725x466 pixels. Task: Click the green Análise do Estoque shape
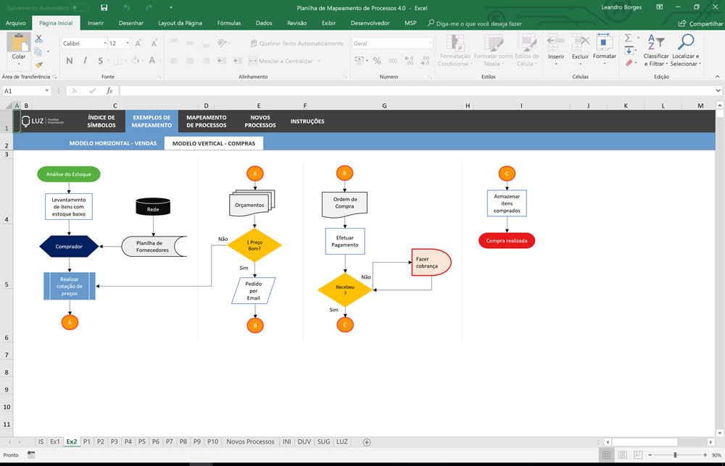[x=68, y=174]
